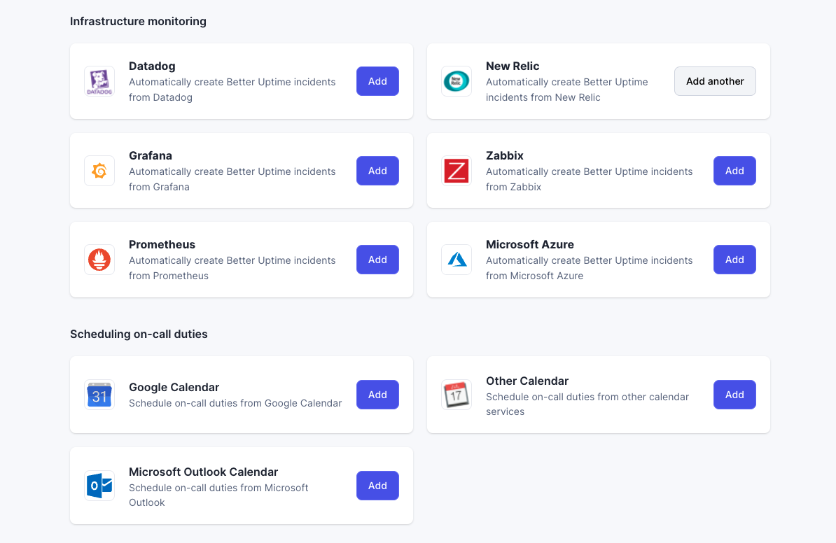Image resolution: width=836 pixels, height=543 pixels.
Task: Click the Other Calendar icon
Action: (457, 395)
